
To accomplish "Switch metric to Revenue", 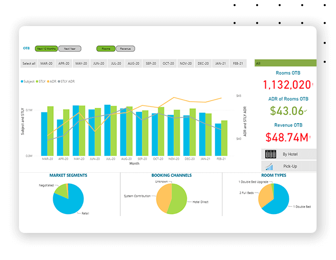I will (x=125, y=49).
